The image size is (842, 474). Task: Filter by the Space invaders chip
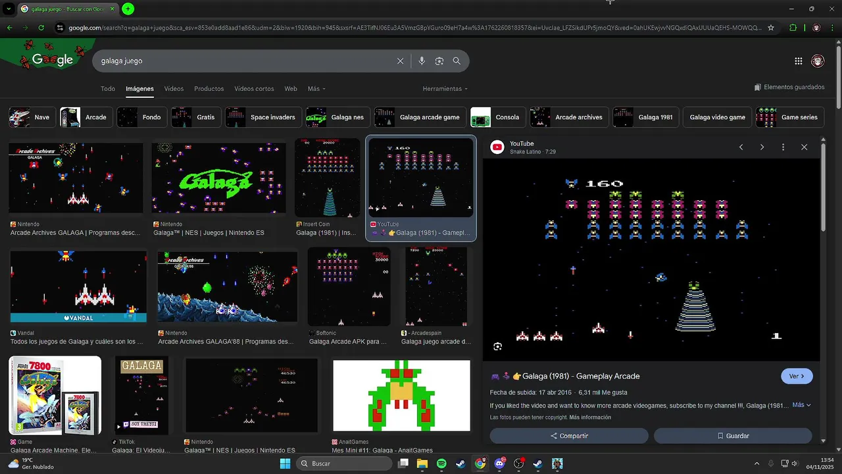click(x=263, y=117)
